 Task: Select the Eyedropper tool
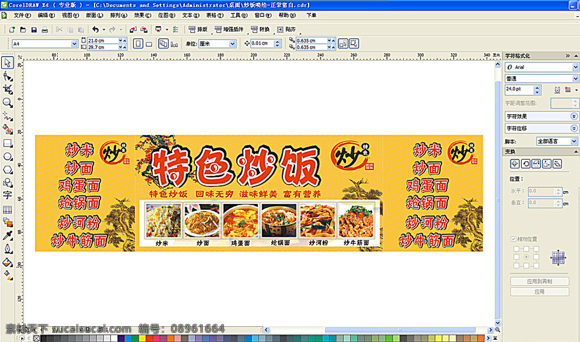click(x=7, y=236)
